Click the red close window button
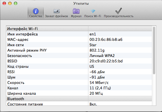The width and height of the screenshot is (162, 112). tap(4, 3)
